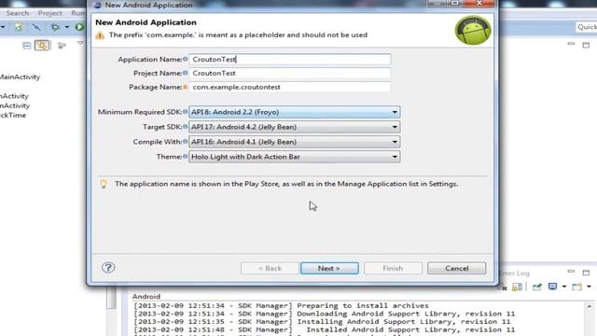Click the < Back button
Screen dimensions: 597x336
(270, 268)
